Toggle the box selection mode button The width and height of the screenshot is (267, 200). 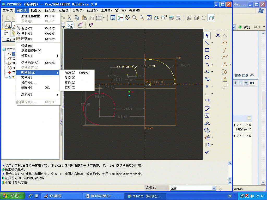click(99, 18)
